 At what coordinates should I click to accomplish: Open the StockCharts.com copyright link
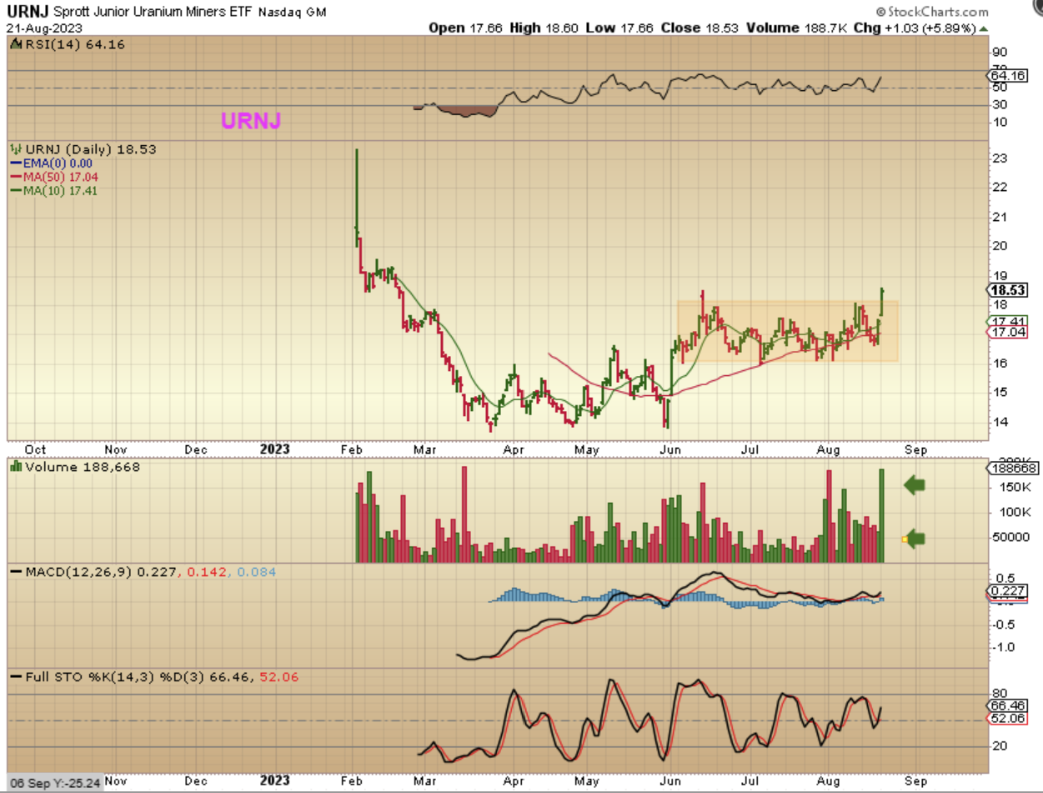[932, 12]
